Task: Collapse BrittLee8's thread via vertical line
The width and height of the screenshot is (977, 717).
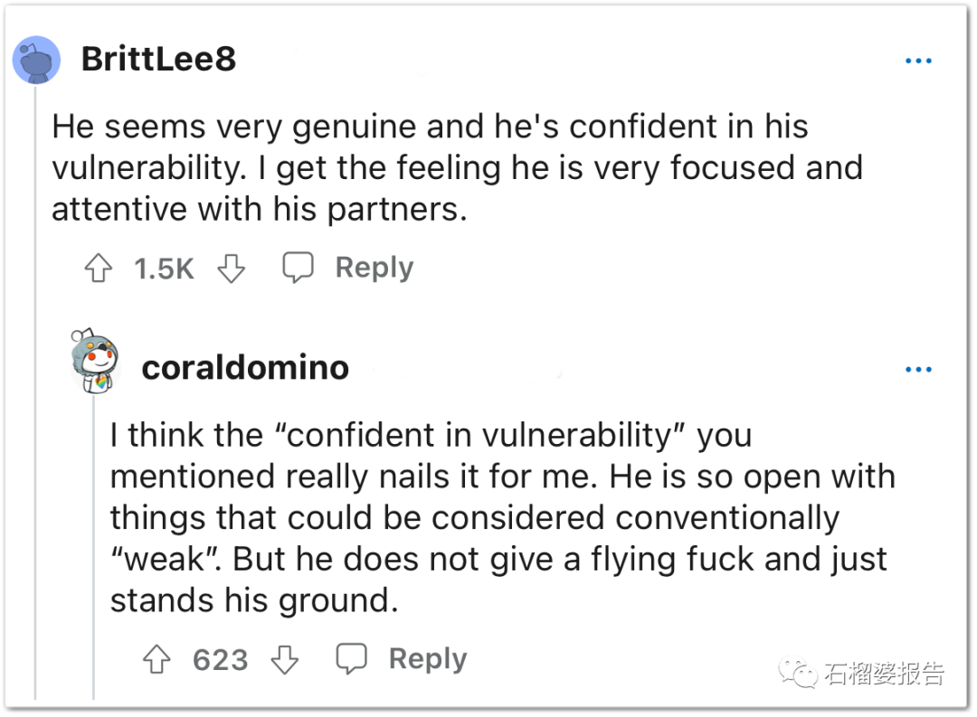Action: click(35, 392)
